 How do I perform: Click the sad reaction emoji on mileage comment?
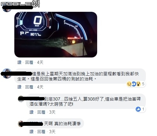click(x=129, y=84)
